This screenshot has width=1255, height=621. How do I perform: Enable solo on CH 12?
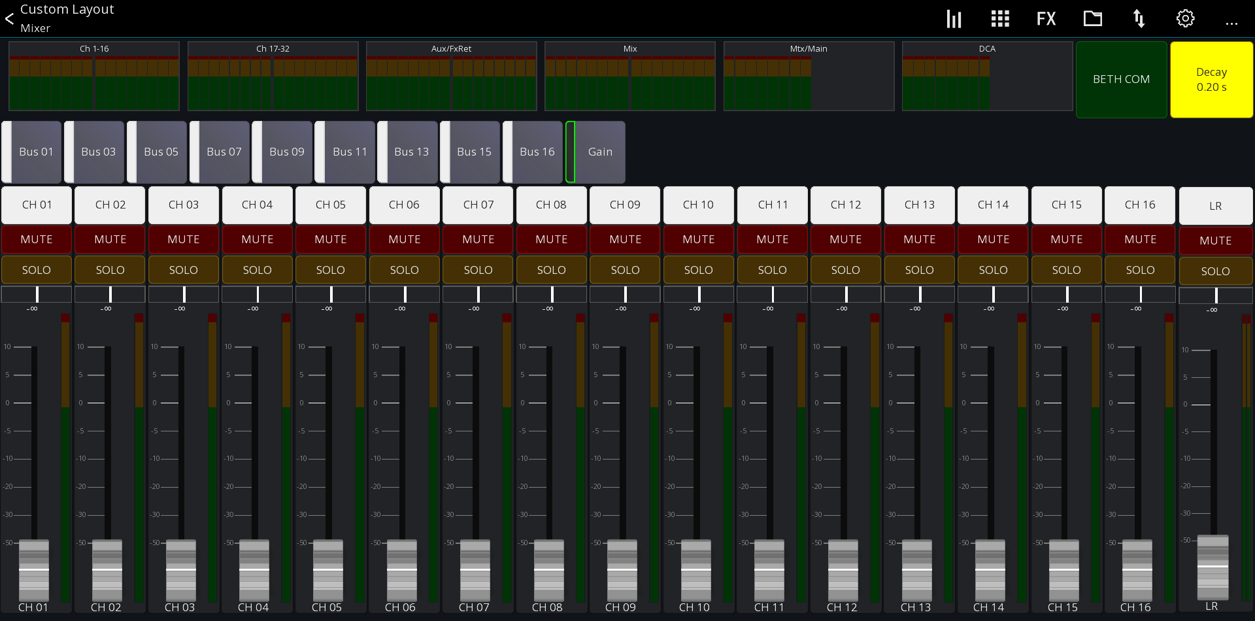pyautogui.click(x=845, y=269)
